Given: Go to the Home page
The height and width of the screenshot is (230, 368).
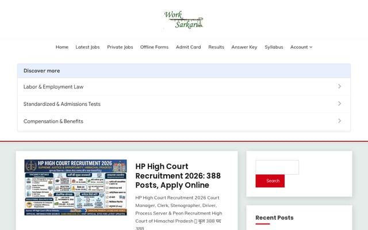Looking at the screenshot, I should (62, 47).
